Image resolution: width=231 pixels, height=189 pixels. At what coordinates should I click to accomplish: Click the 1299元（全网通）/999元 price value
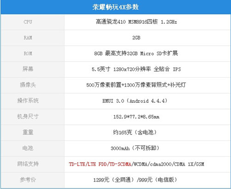coord(135,180)
